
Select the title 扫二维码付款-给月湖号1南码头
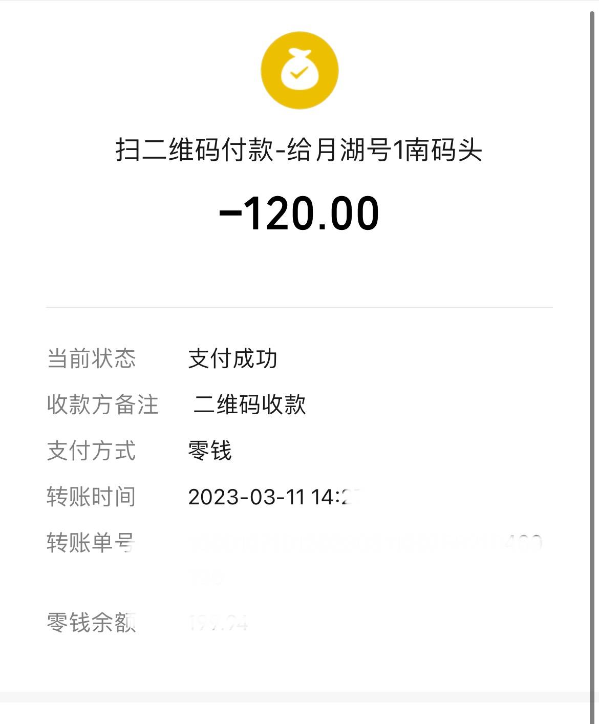pyautogui.click(x=299, y=150)
